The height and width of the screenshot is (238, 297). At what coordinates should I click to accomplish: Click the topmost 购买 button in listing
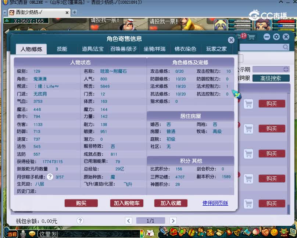pos(272,104)
